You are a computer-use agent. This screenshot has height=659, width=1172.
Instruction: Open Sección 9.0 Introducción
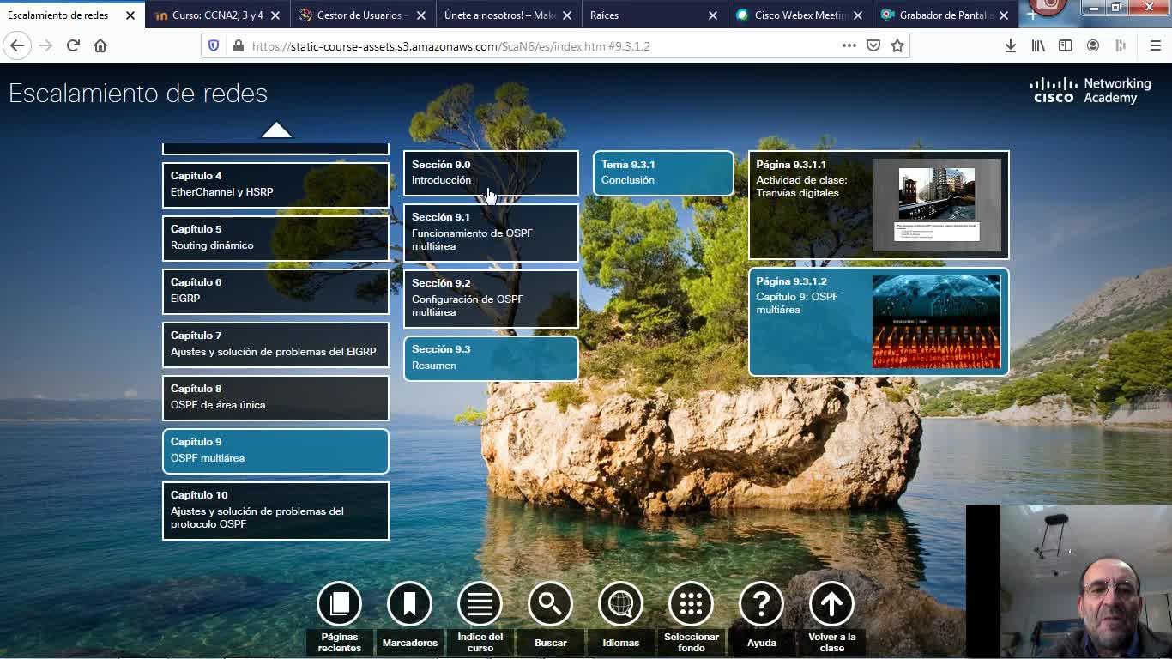(x=491, y=172)
